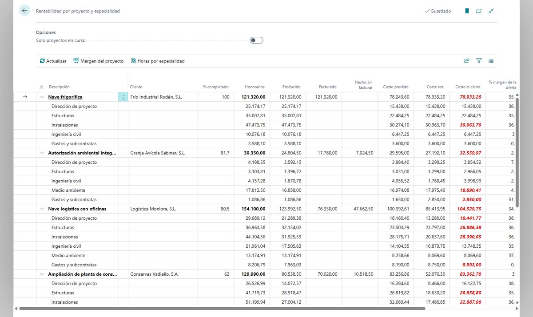Screen dimensions: 533x317
Task: Click Honorarios value 154.100,00
Action: click(x=253, y=209)
